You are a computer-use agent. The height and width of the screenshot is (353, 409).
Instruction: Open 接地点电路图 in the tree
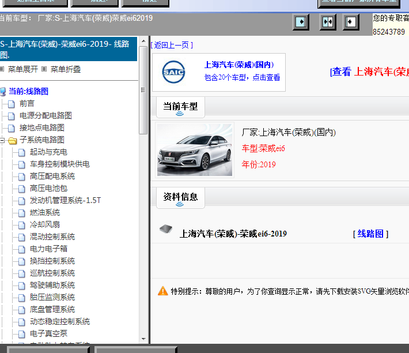coord(42,127)
